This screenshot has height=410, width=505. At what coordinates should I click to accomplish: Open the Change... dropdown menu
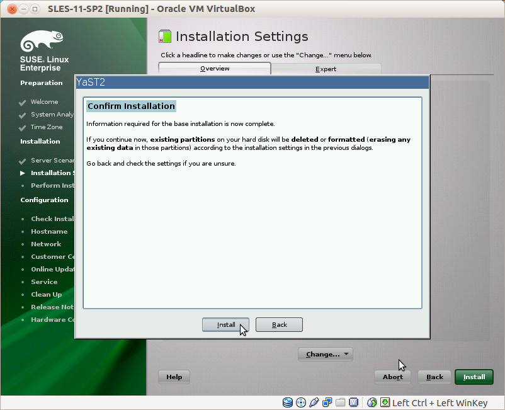pos(326,355)
